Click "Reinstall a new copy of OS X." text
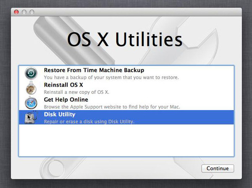 click(x=76, y=92)
